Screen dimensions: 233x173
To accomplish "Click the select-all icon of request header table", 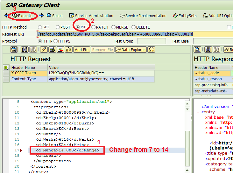I will (6, 67).
